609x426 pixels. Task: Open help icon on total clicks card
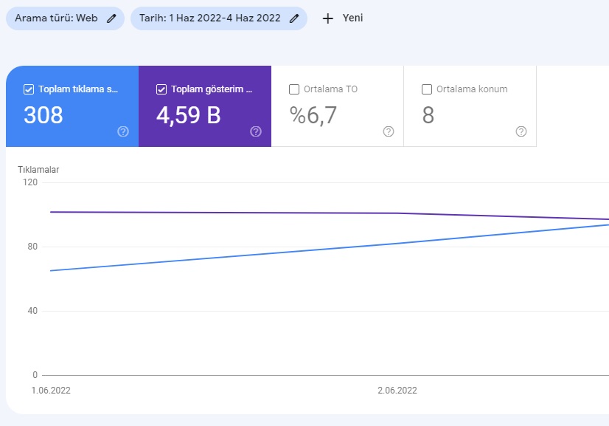(123, 131)
